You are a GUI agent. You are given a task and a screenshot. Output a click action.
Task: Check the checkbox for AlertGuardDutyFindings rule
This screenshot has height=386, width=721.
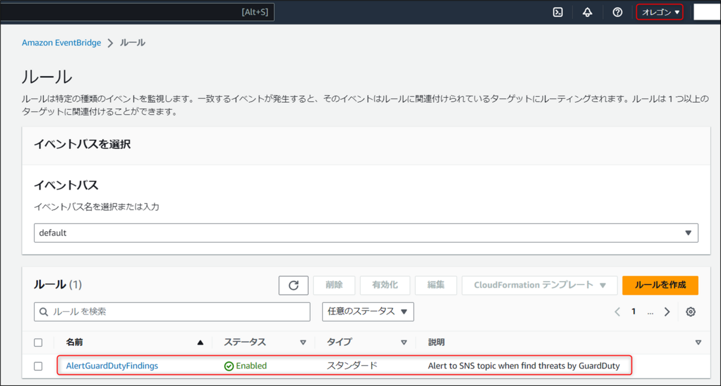38,366
